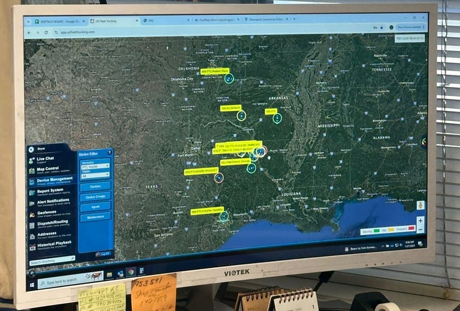The width and height of the screenshot is (460, 311).
Task: Open the Device(s) dropdown in Device Editor
Action: (95, 166)
